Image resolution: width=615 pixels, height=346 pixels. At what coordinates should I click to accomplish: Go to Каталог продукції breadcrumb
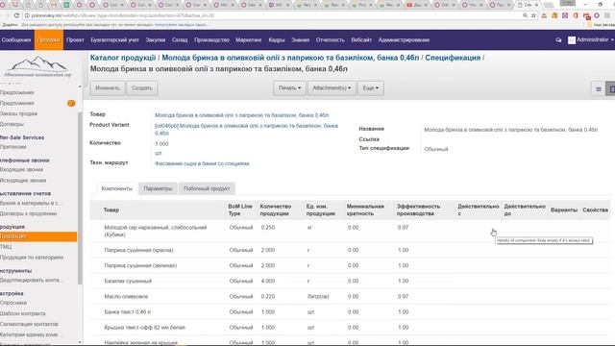point(123,58)
